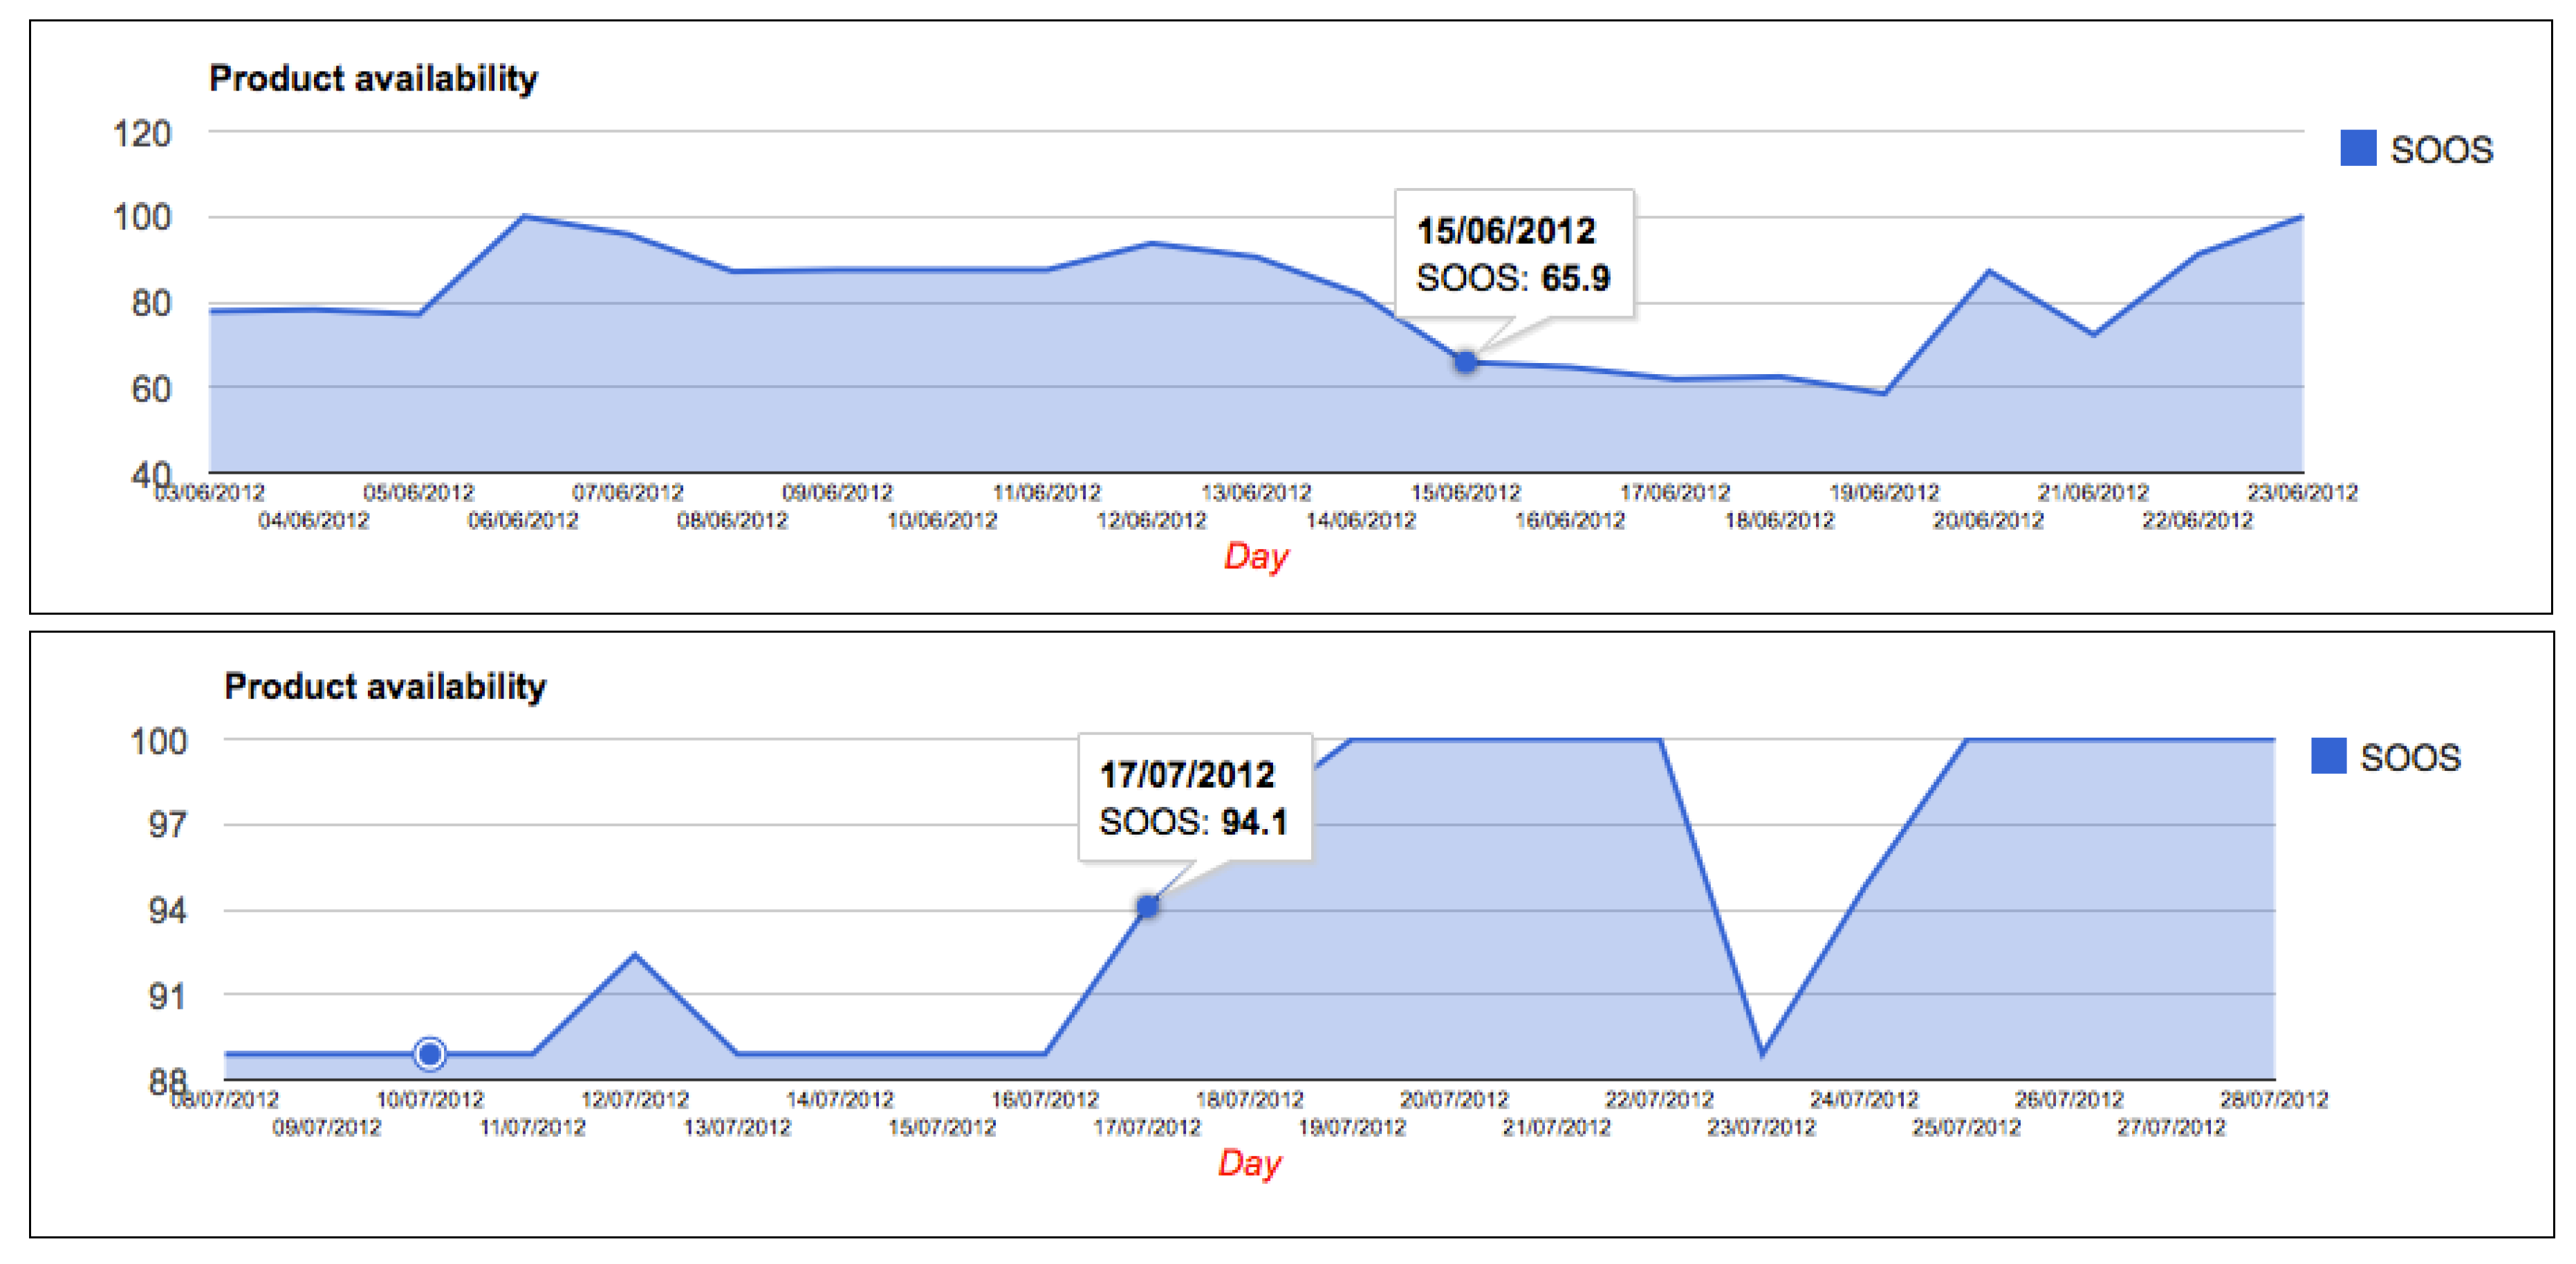
Task: Click the SOOS legend label in bottom chart
Action: pyautogui.click(x=2410, y=758)
